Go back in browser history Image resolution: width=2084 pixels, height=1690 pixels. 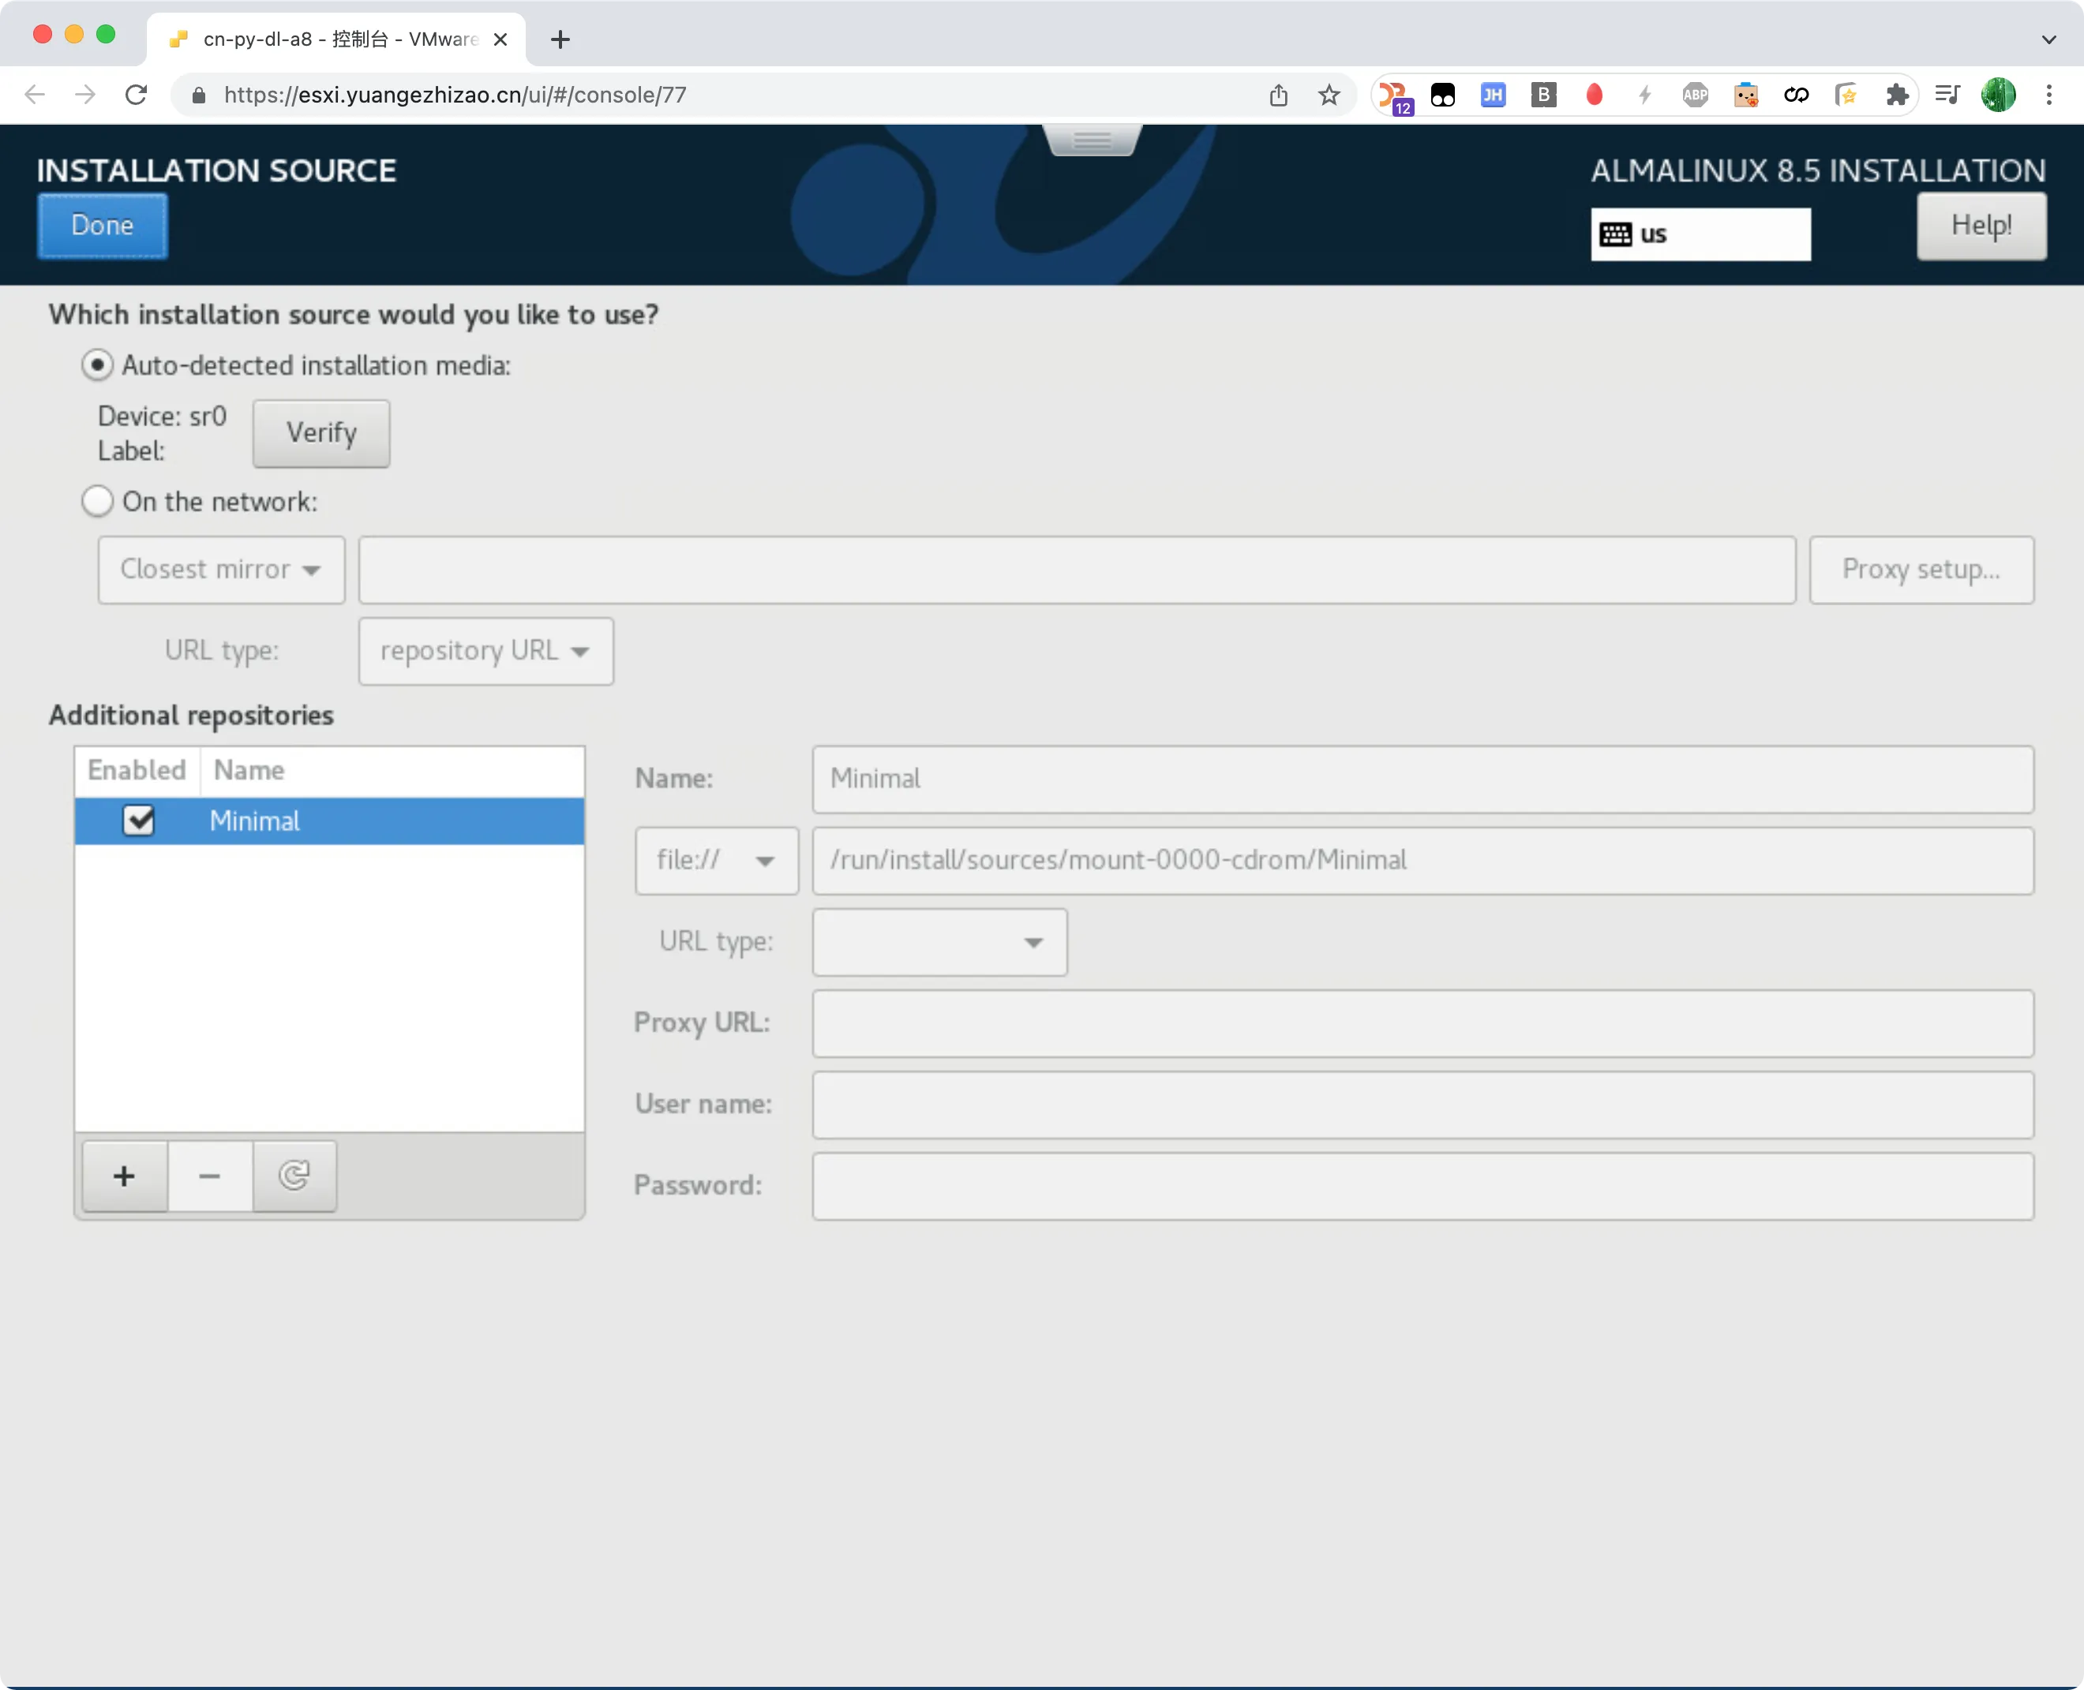click(35, 95)
